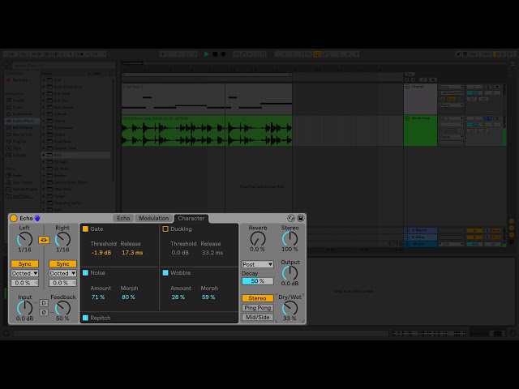Click the Favorites red collection label
Viewport: 519px width, 389px height.
[x=19, y=80]
